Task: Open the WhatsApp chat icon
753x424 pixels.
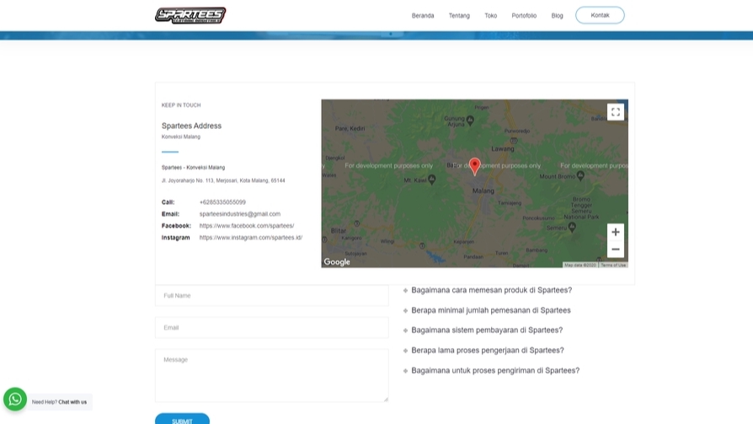Action: coord(15,399)
